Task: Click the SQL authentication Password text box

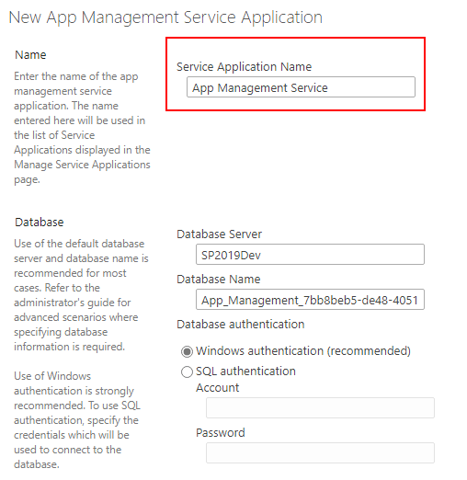Action: click(320, 452)
